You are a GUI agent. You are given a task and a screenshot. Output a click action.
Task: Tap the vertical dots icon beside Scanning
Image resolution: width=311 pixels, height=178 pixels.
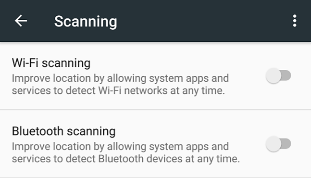[x=295, y=21]
